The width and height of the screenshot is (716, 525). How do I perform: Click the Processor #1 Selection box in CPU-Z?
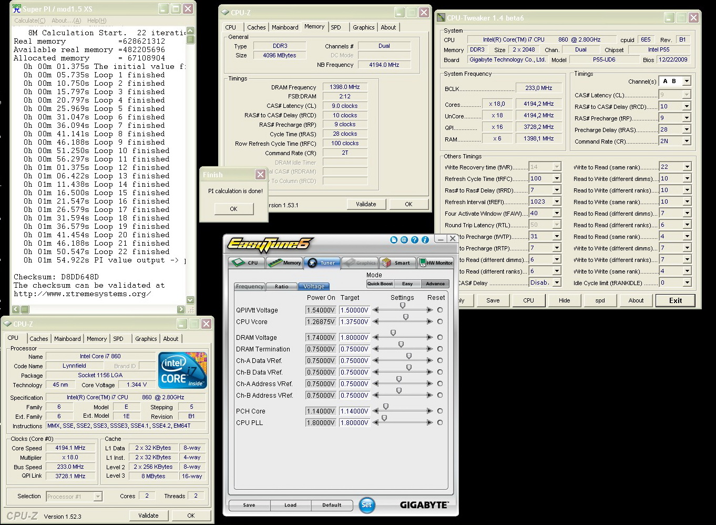click(x=74, y=497)
